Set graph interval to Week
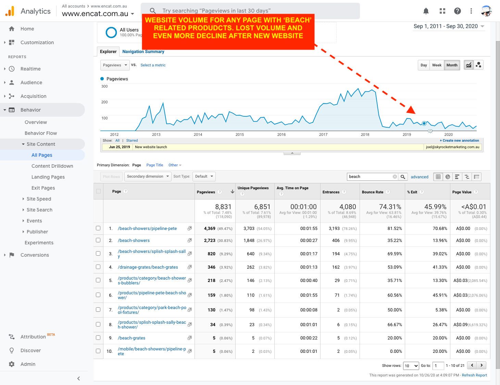This screenshot has width=500, height=385. [x=437, y=65]
